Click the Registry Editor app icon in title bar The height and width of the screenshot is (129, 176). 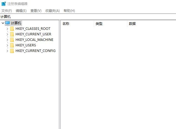(x=4, y=4)
